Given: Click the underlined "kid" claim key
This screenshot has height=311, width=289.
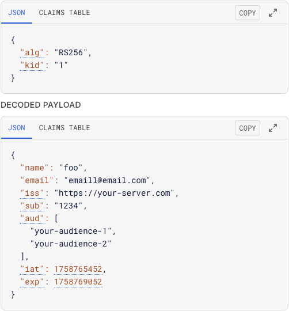Looking at the screenshot, I should [x=32, y=66].
